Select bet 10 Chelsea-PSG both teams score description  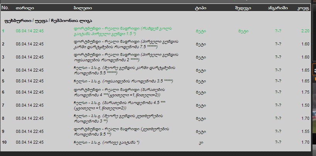(x=107, y=143)
